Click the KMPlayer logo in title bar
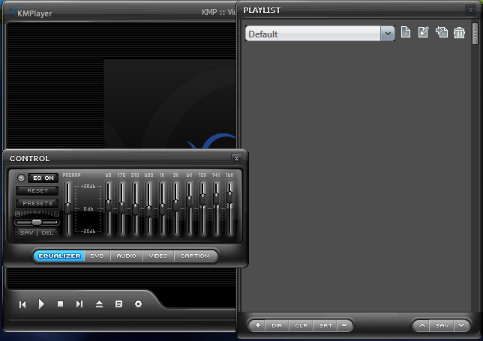 pos(31,13)
